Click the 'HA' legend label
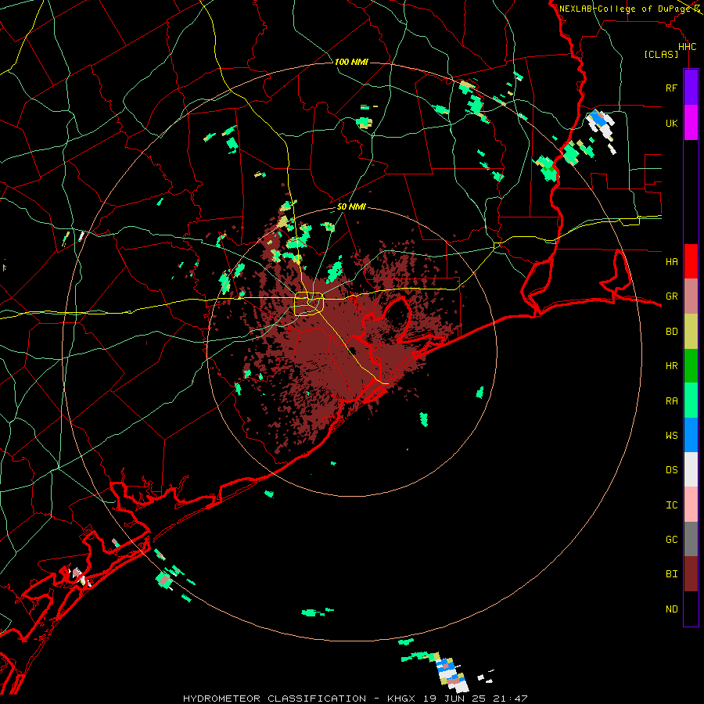704x704 pixels. tap(671, 261)
